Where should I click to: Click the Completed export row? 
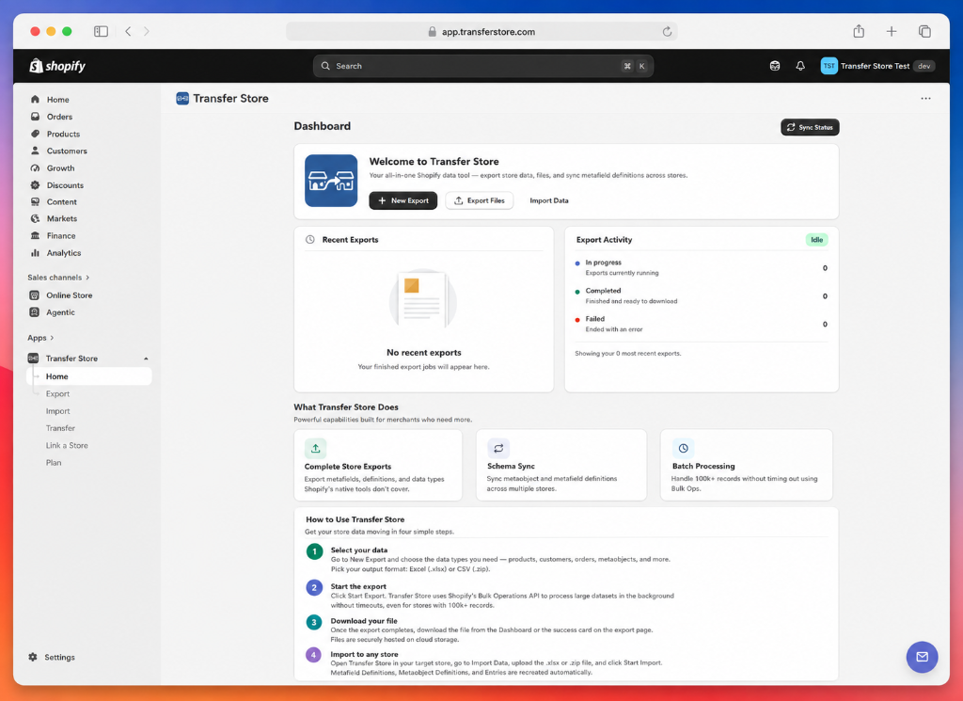click(701, 295)
